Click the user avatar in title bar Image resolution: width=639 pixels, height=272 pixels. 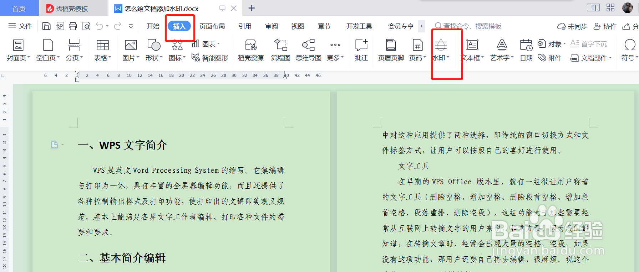pos(628,7)
